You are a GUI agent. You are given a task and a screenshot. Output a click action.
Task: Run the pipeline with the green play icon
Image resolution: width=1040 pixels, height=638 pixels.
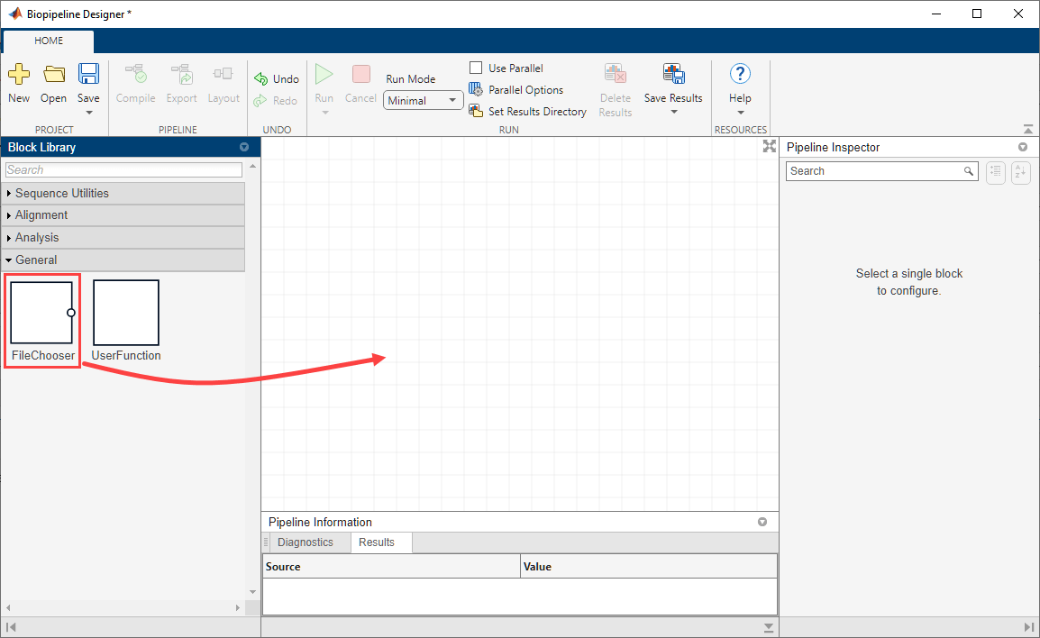324,74
